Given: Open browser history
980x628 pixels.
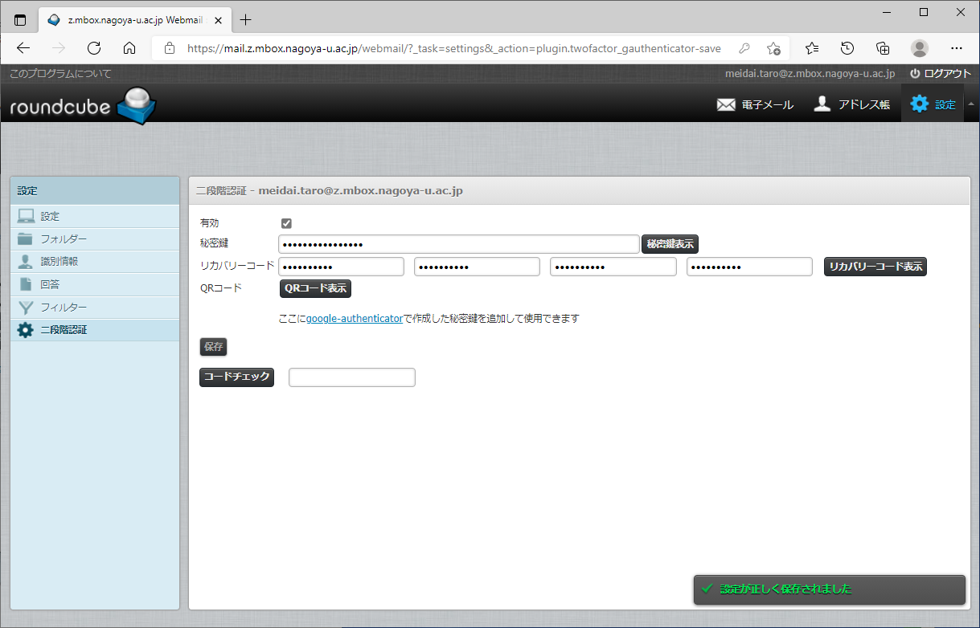Looking at the screenshot, I should [847, 47].
